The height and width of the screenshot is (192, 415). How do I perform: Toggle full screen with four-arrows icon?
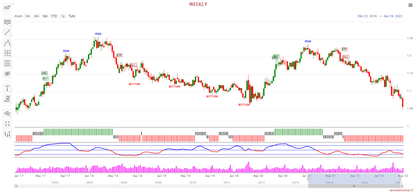pos(7,124)
